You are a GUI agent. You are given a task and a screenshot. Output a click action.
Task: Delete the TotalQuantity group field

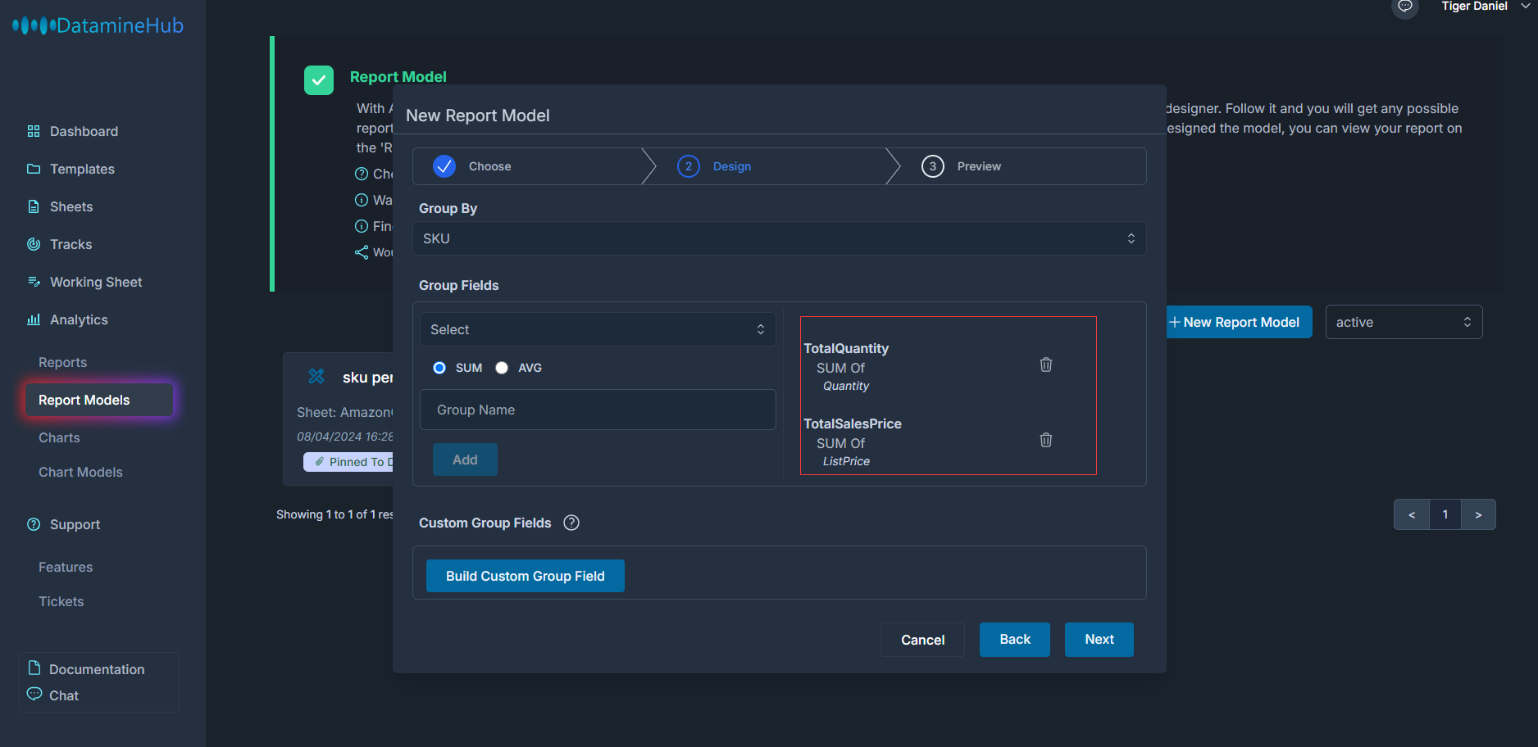(1046, 364)
